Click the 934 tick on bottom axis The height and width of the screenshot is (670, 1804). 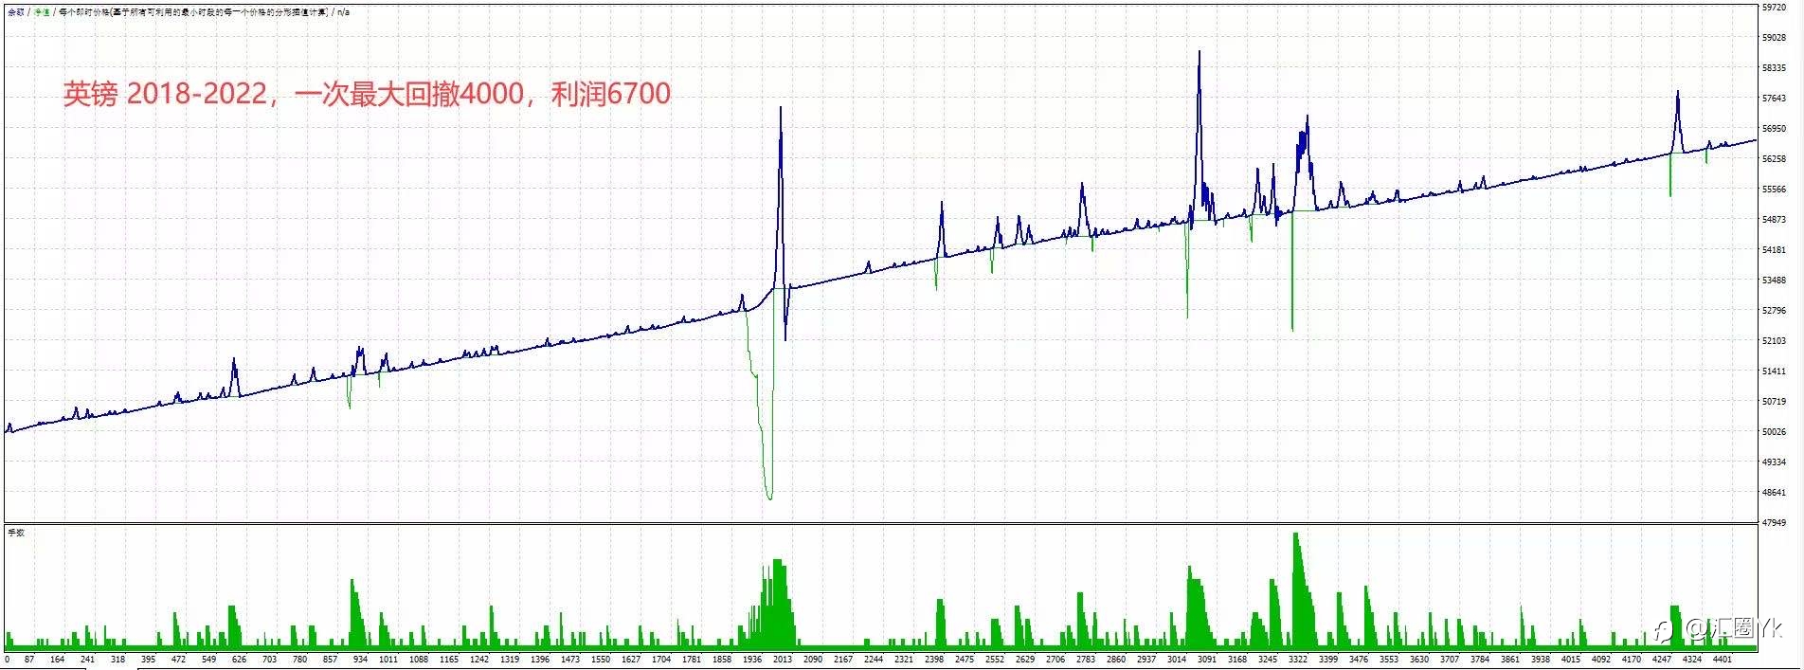pos(360,660)
